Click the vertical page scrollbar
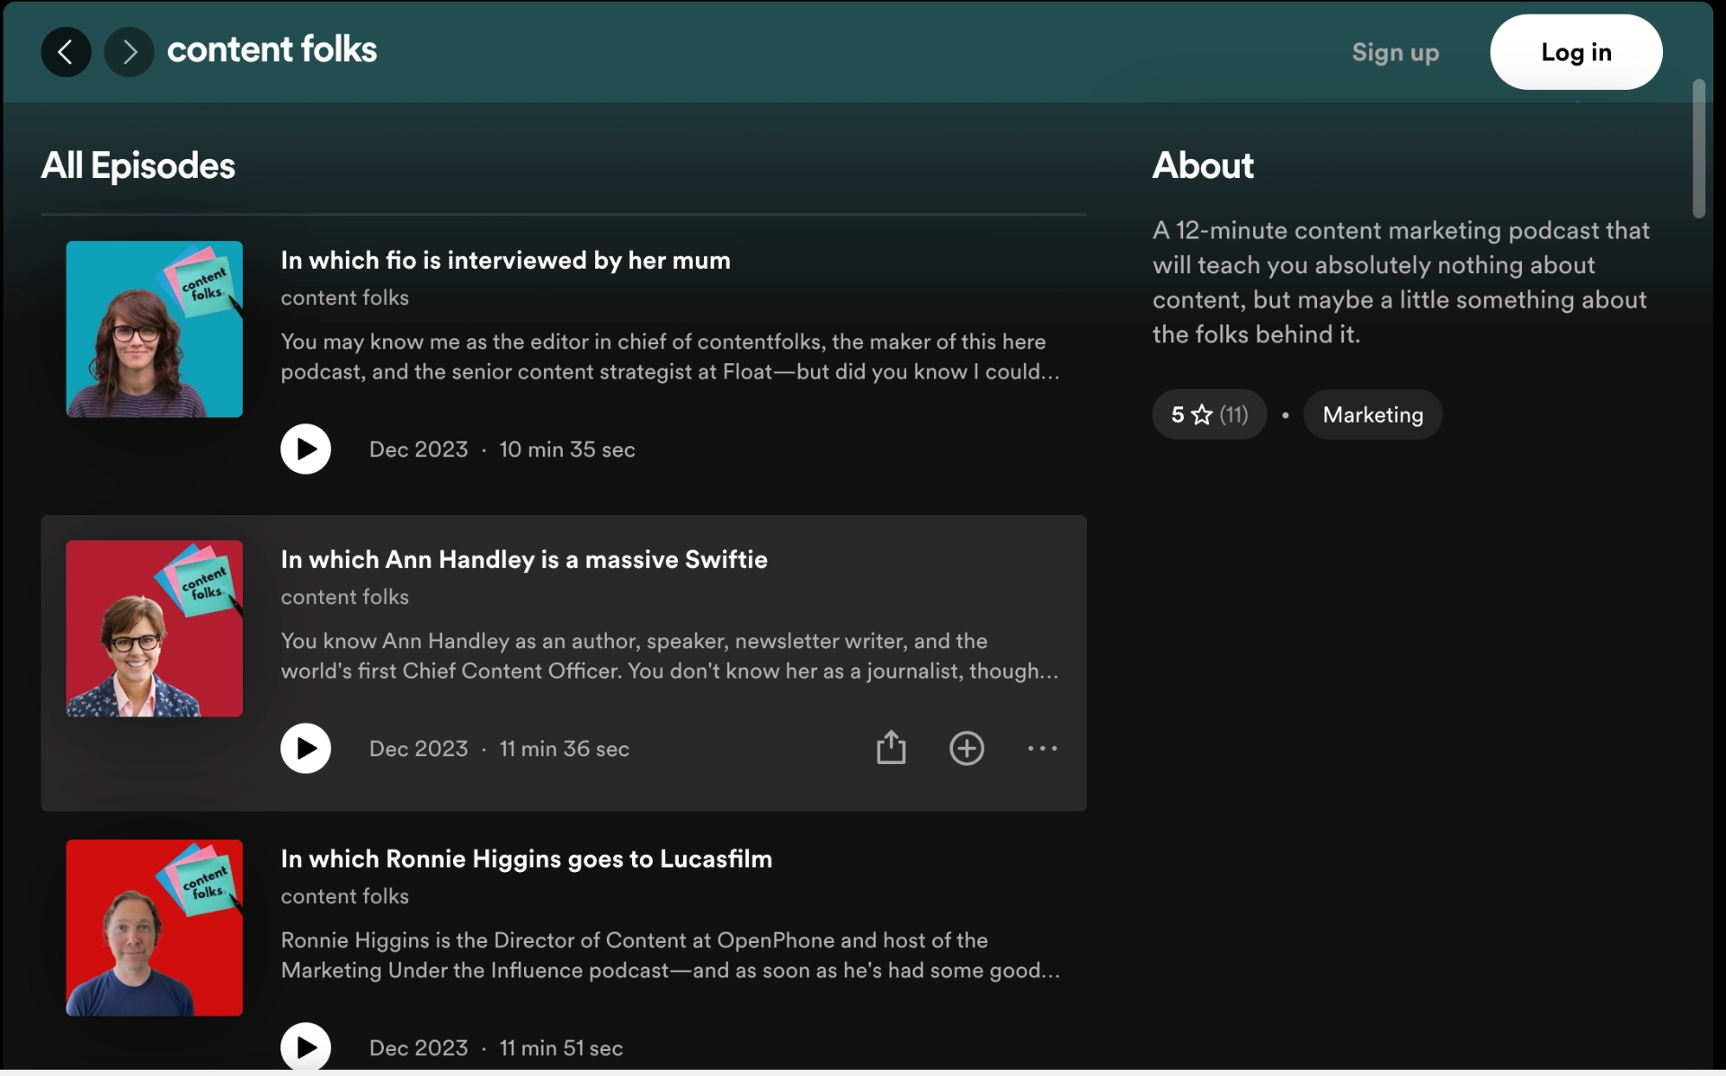The height and width of the screenshot is (1076, 1726). tap(1698, 148)
